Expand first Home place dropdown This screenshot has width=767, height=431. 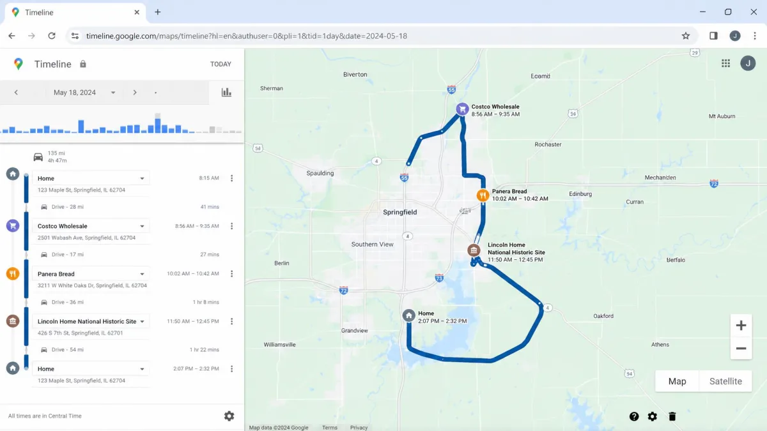pyautogui.click(x=142, y=179)
